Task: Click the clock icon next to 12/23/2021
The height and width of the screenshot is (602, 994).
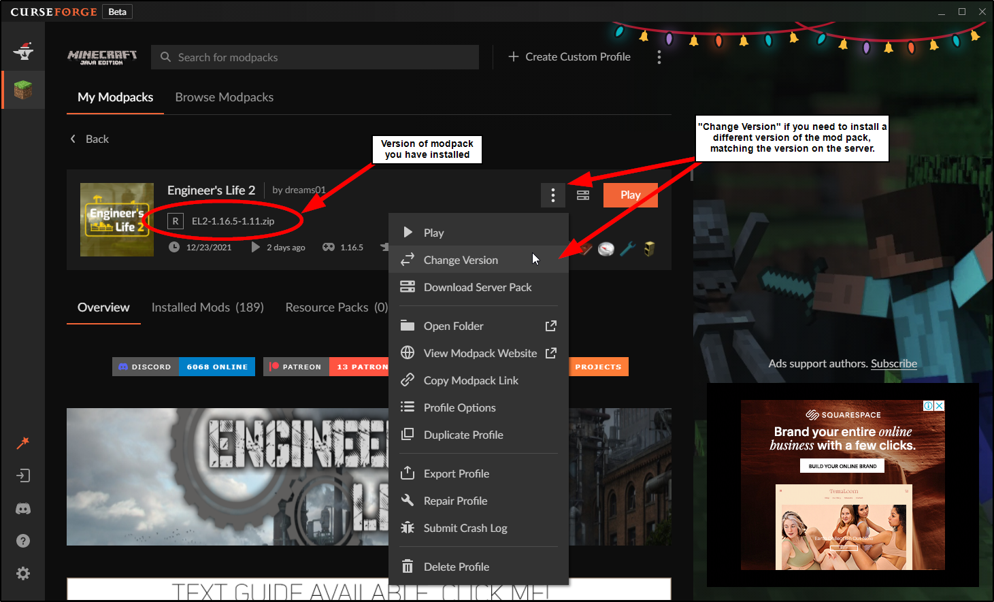Action: pyautogui.click(x=174, y=247)
